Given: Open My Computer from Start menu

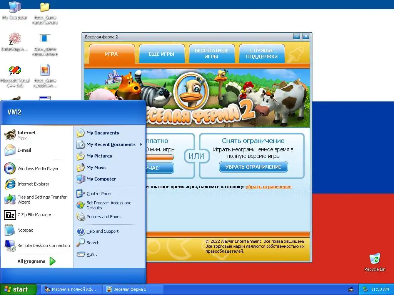Looking at the screenshot, I should (110, 179).
